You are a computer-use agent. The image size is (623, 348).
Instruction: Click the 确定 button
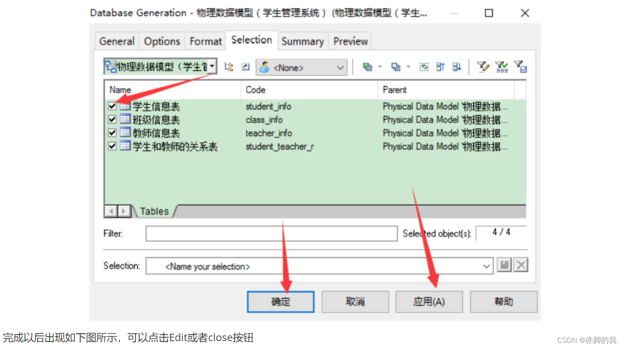[x=280, y=302]
